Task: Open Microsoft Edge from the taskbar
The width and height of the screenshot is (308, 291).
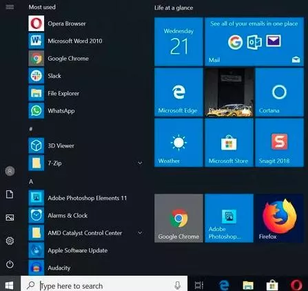Action: click(x=224, y=285)
